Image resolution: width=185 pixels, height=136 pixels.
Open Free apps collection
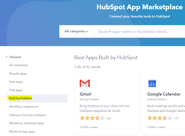pos(16,90)
